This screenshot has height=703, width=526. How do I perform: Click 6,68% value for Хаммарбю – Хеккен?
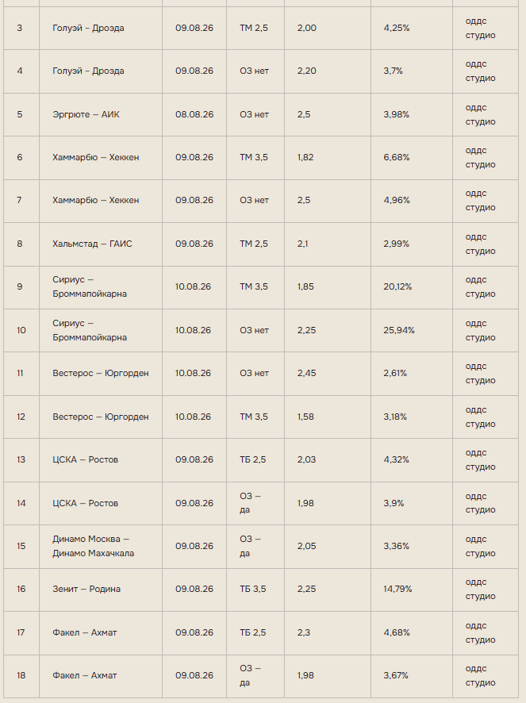[x=397, y=157]
